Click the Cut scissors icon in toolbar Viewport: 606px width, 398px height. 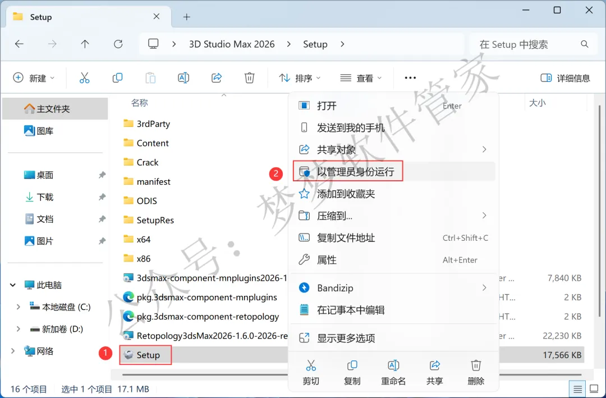[x=84, y=77]
